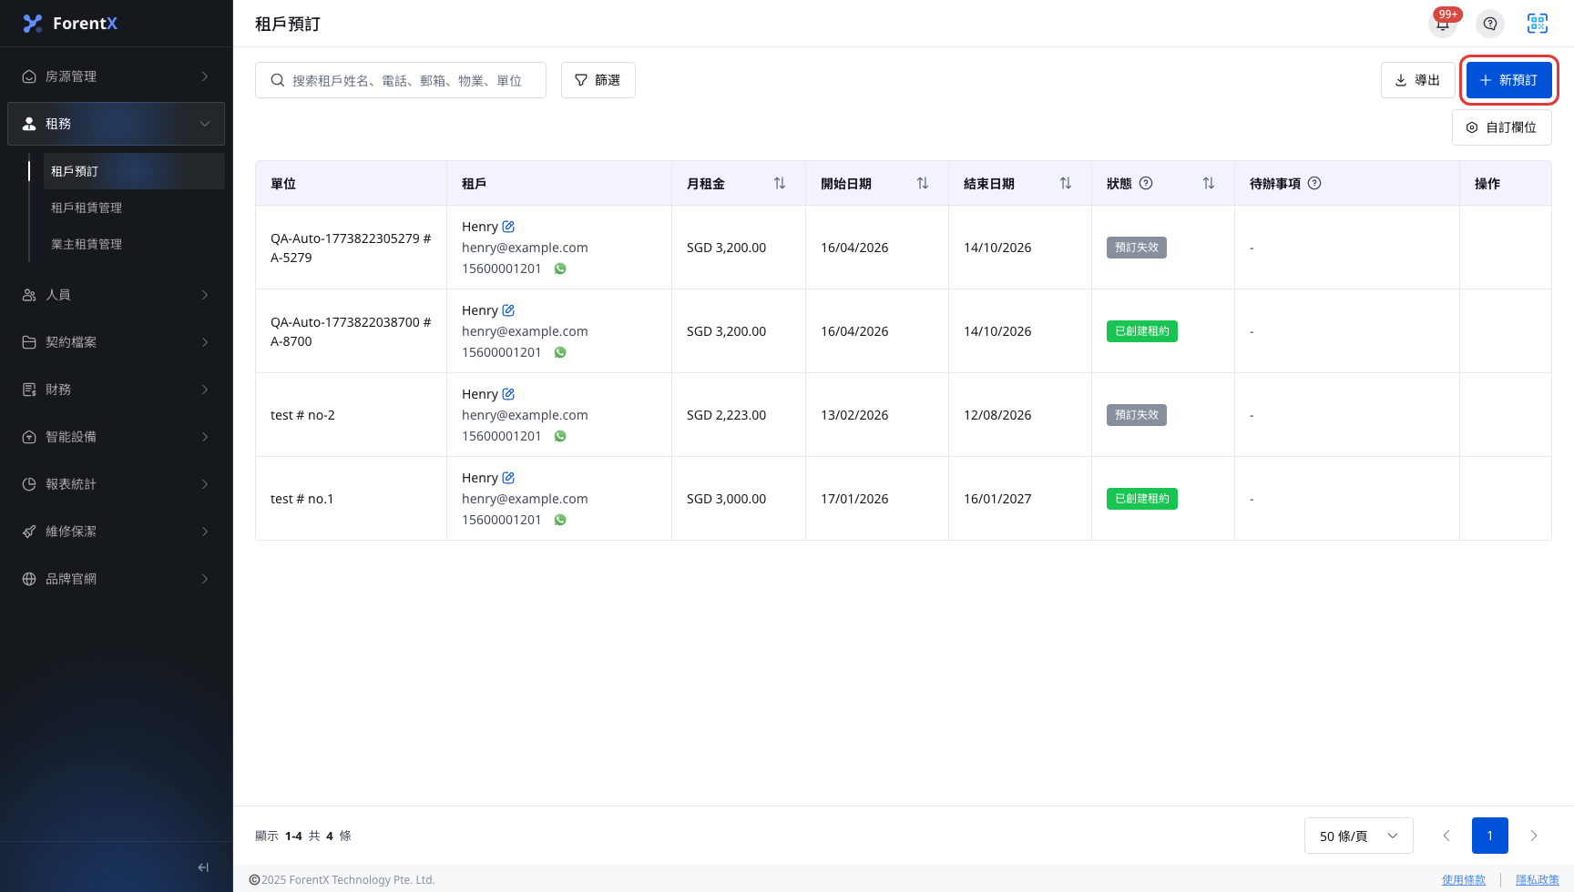1574x892 pixels.
Task: Select 租戶租賃管理 submenu item
Action: point(134,208)
